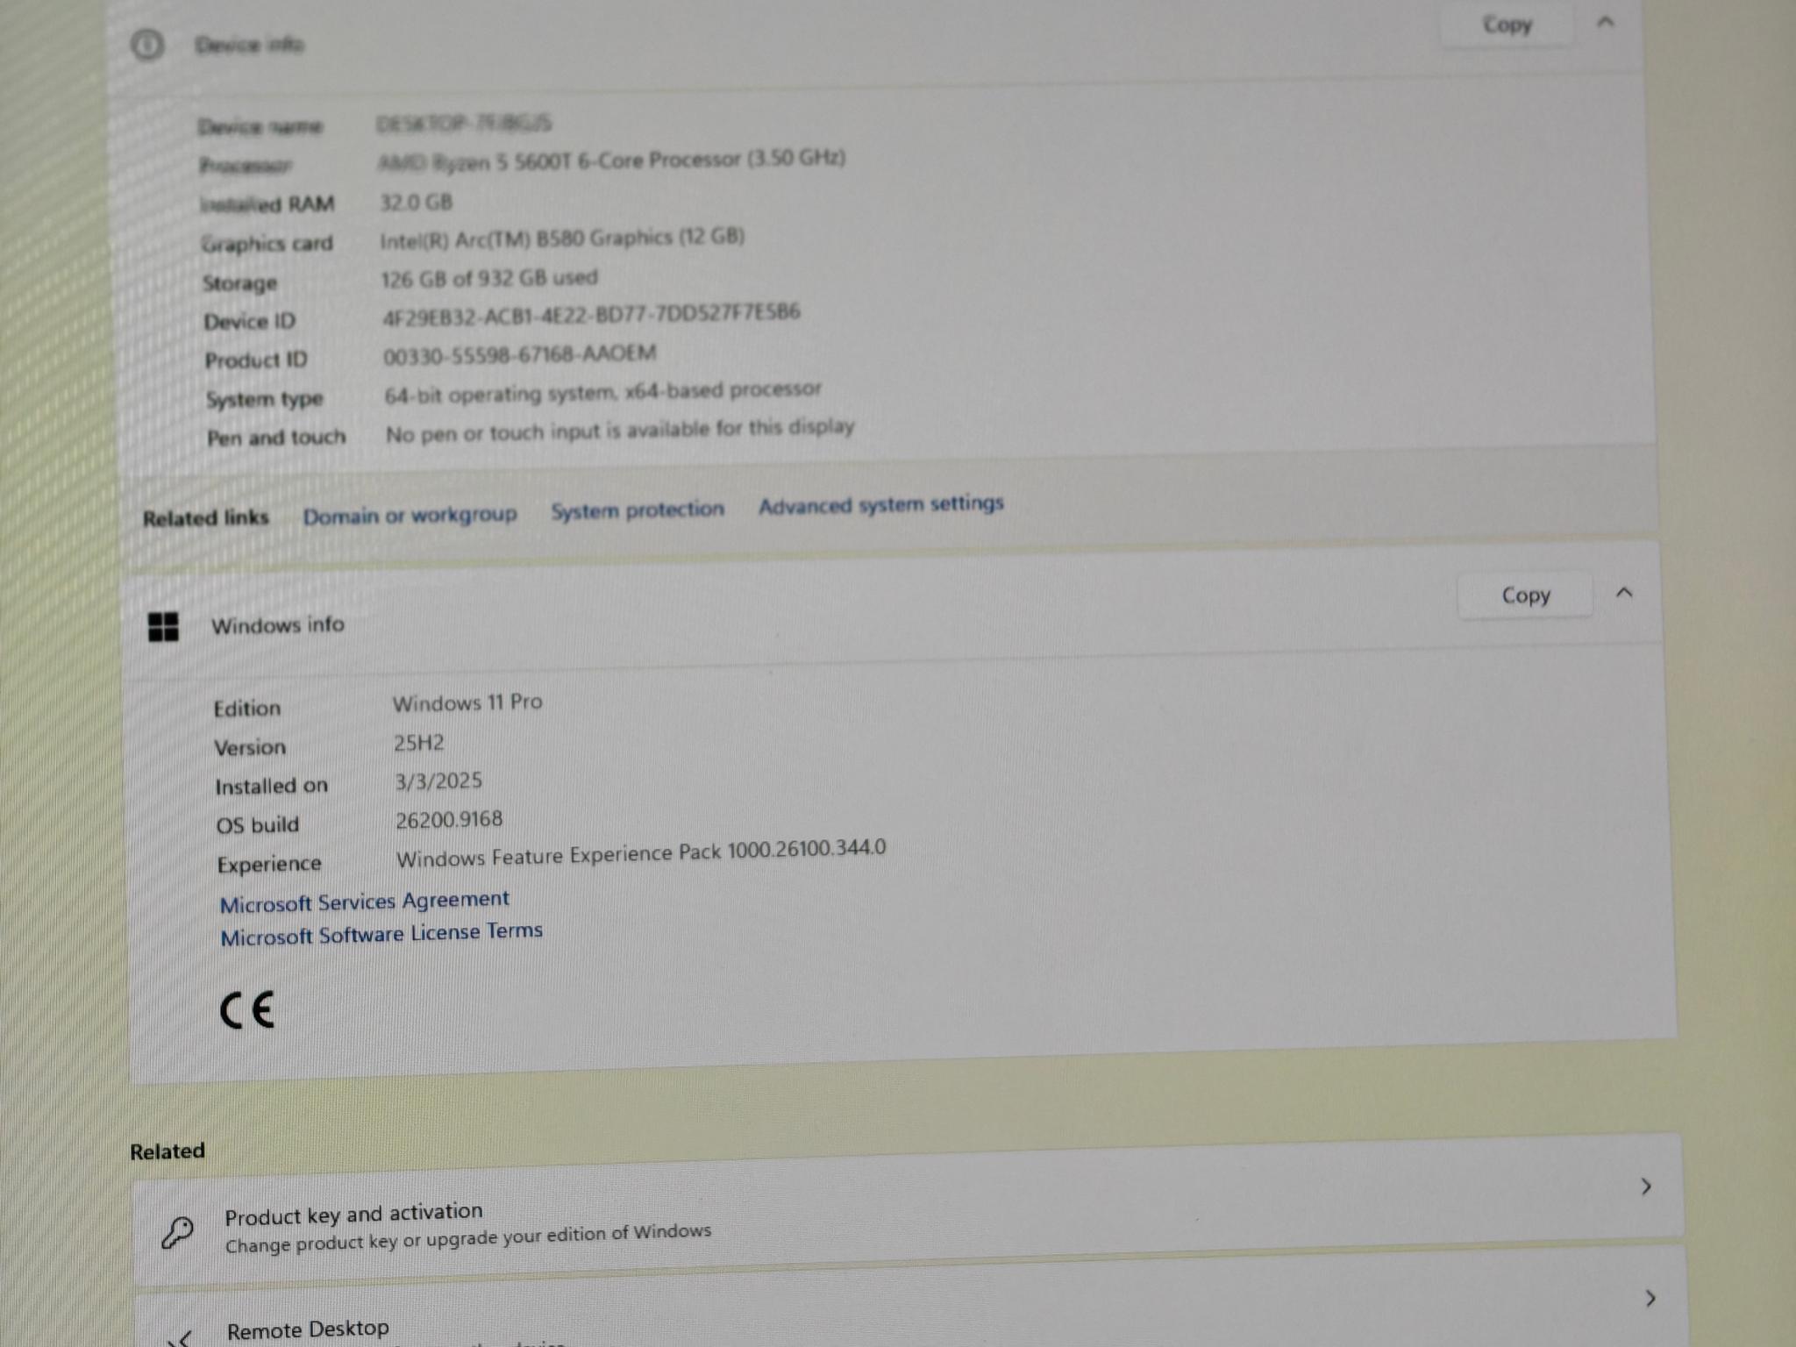The height and width of the screenshot is (1347, 1796).
Task: Select the edition value Windows 11 Pro
Action: pos(467,703)
